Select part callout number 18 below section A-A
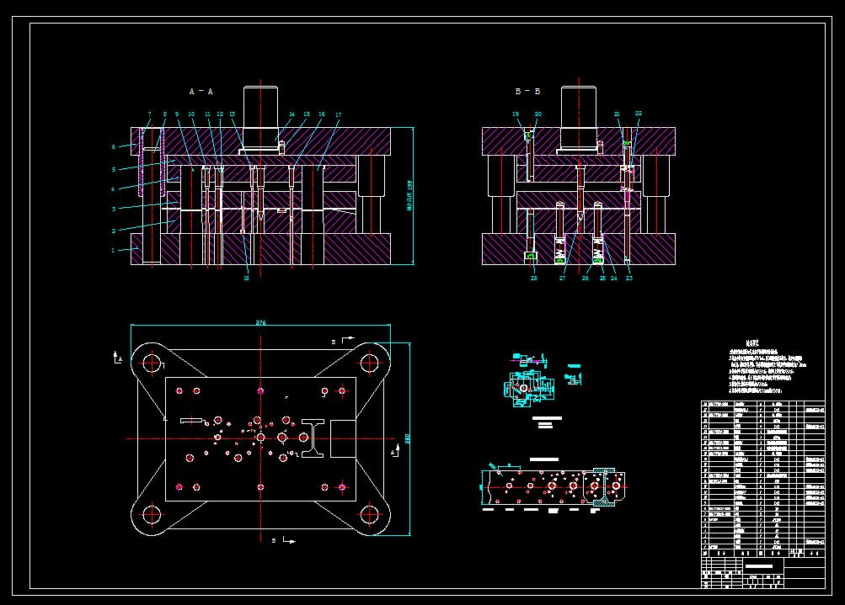 (x=246, y=279)
